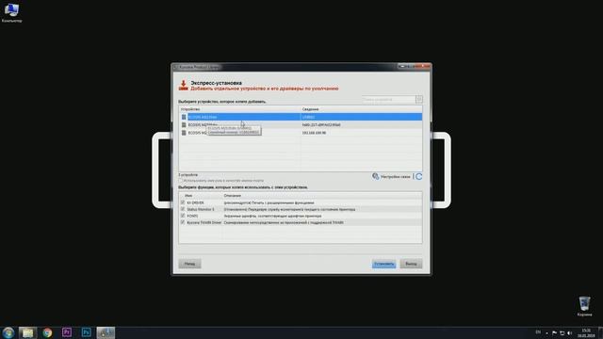Click the taskbar clock and date
The width and height of the screenshot is (603, 339).
pos(586,332)
